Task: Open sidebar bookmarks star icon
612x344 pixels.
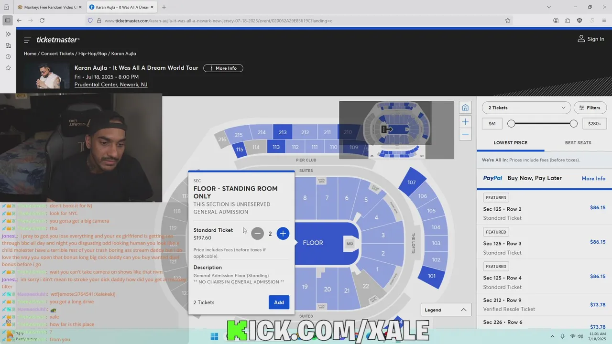Action: [x=8, y=68]
